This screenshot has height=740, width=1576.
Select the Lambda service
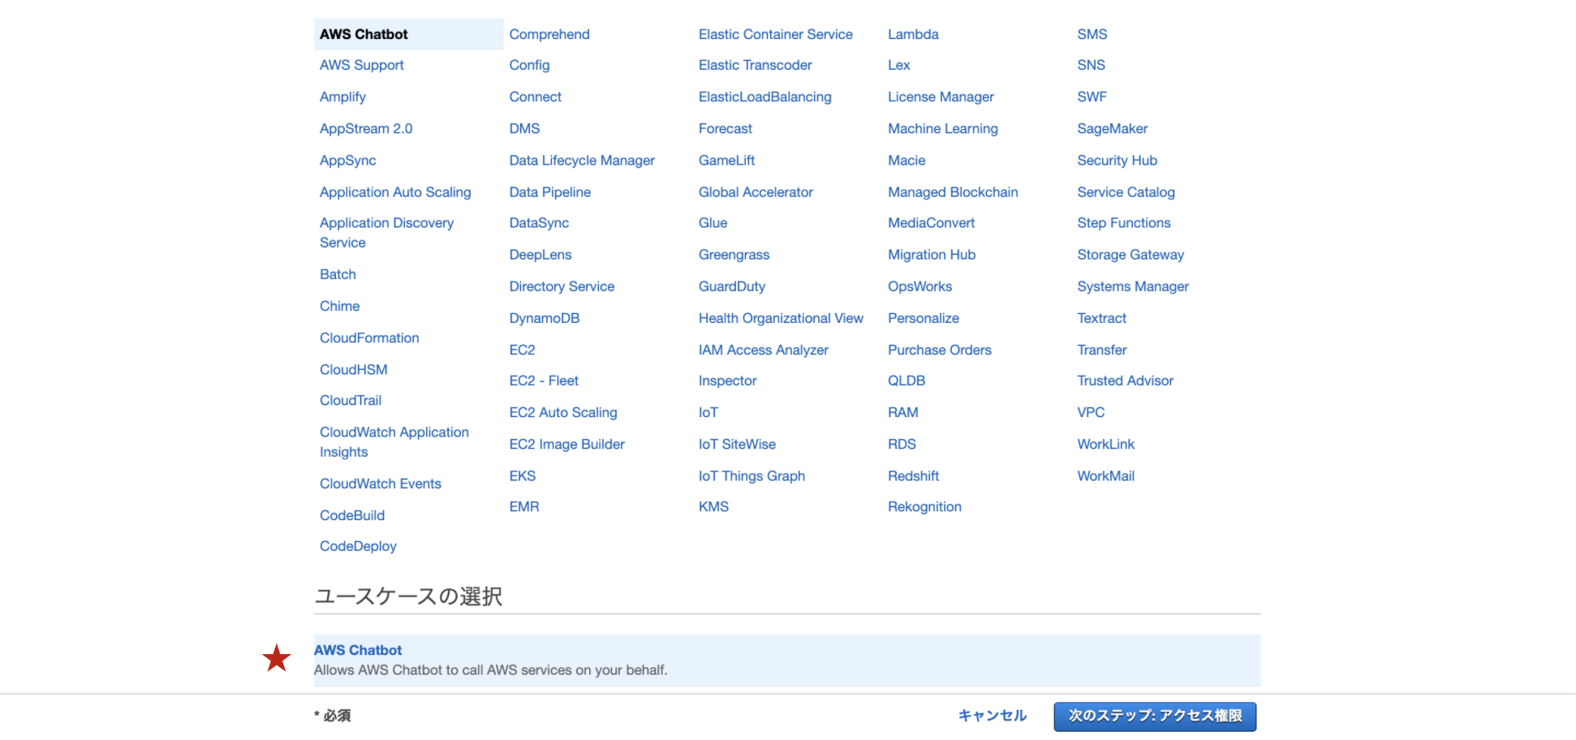(913, 34)
